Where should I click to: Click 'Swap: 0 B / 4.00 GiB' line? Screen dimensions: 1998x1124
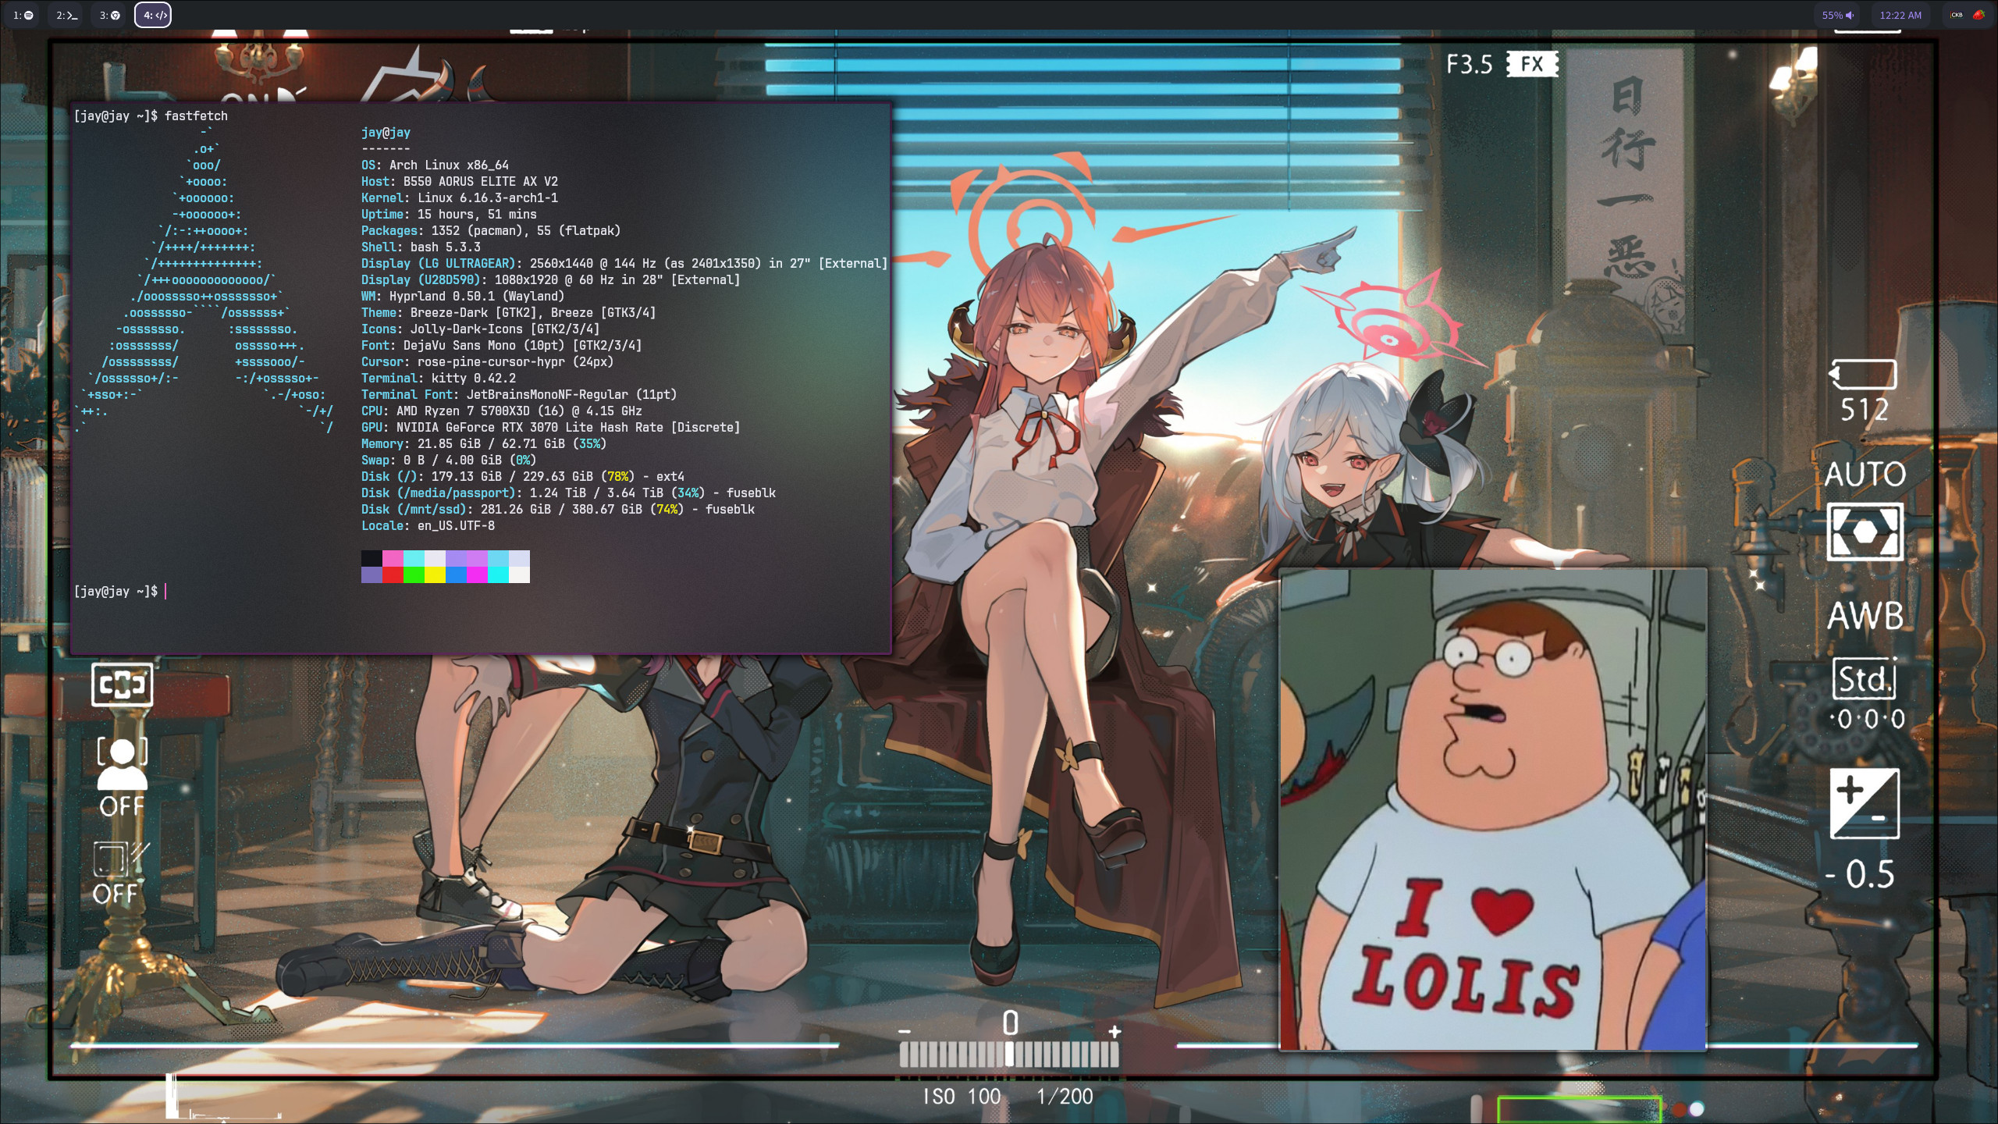point(449,460)
